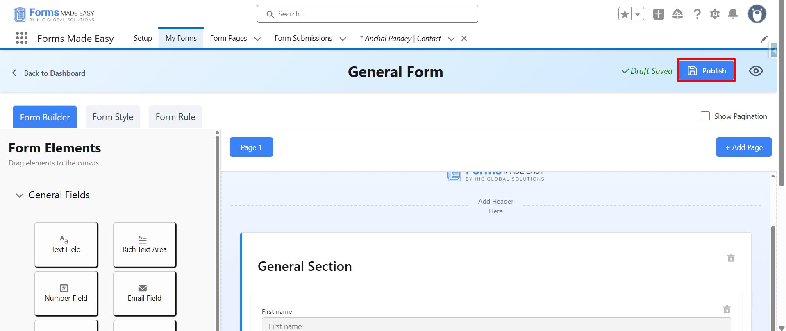
Task: Open the Form Pages dropdown arrow
Action: (x=257, y=39)
